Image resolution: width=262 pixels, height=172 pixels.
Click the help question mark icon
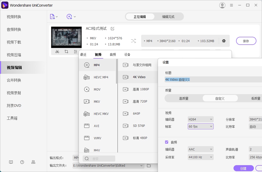[22, 162]
